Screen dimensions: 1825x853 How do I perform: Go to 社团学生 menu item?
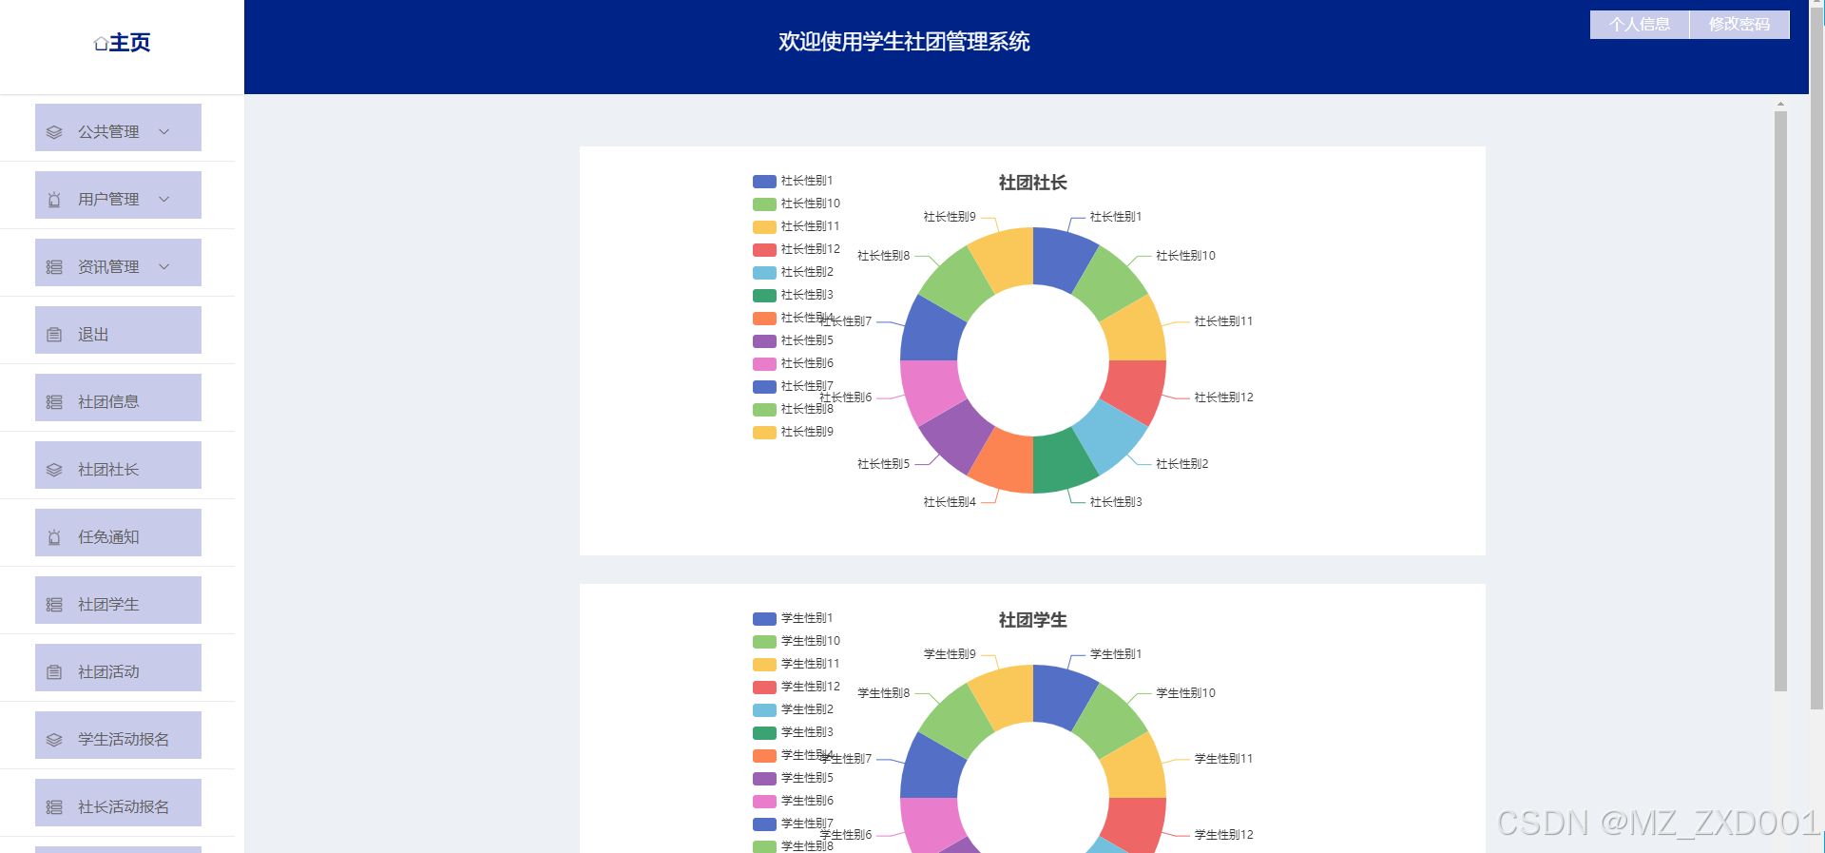tap(118, 600)
